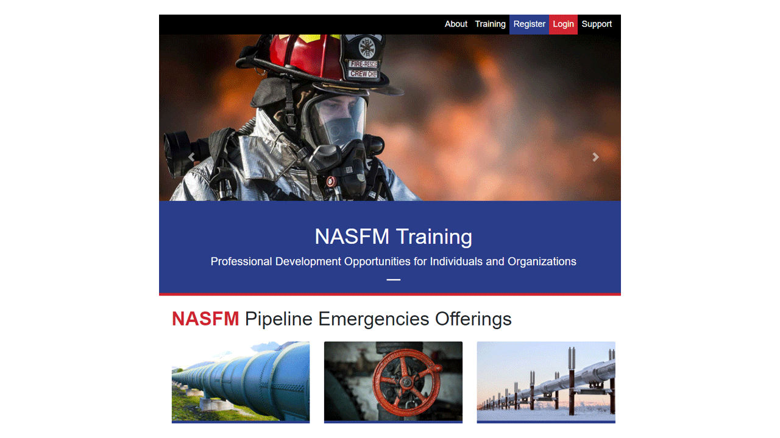Image resolution: width=780 pixels, height=438 pixels.
Task: Click the empty black navigation bar area
Action: tap(292, 24)
